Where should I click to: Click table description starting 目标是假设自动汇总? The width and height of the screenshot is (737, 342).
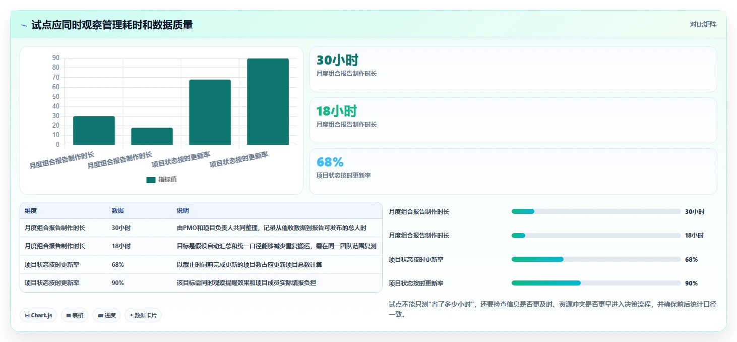tap(277, 246)
